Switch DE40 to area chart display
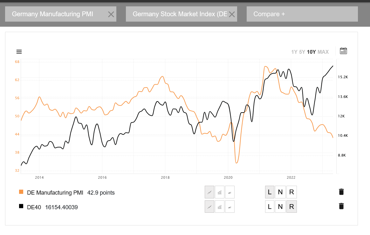 click(230, 206)
